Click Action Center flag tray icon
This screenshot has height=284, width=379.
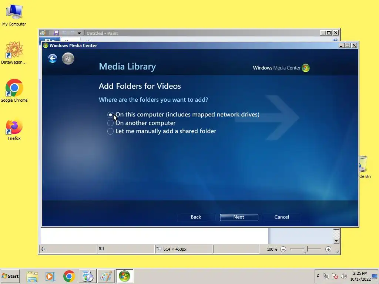(x=335, y=276)
